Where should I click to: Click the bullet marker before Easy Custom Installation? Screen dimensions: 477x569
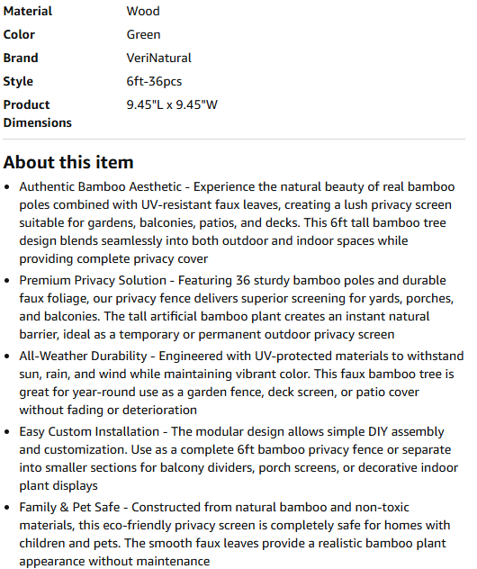7,432
